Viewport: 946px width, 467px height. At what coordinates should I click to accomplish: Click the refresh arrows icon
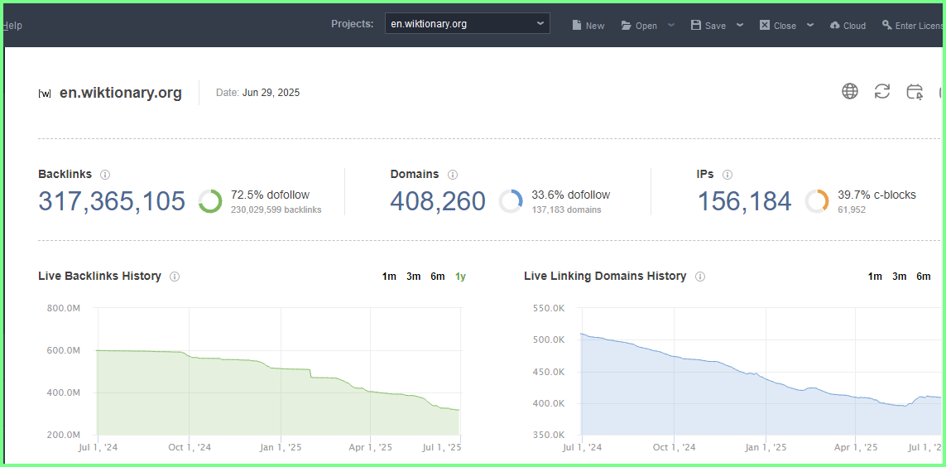click(x=882, y=92)
